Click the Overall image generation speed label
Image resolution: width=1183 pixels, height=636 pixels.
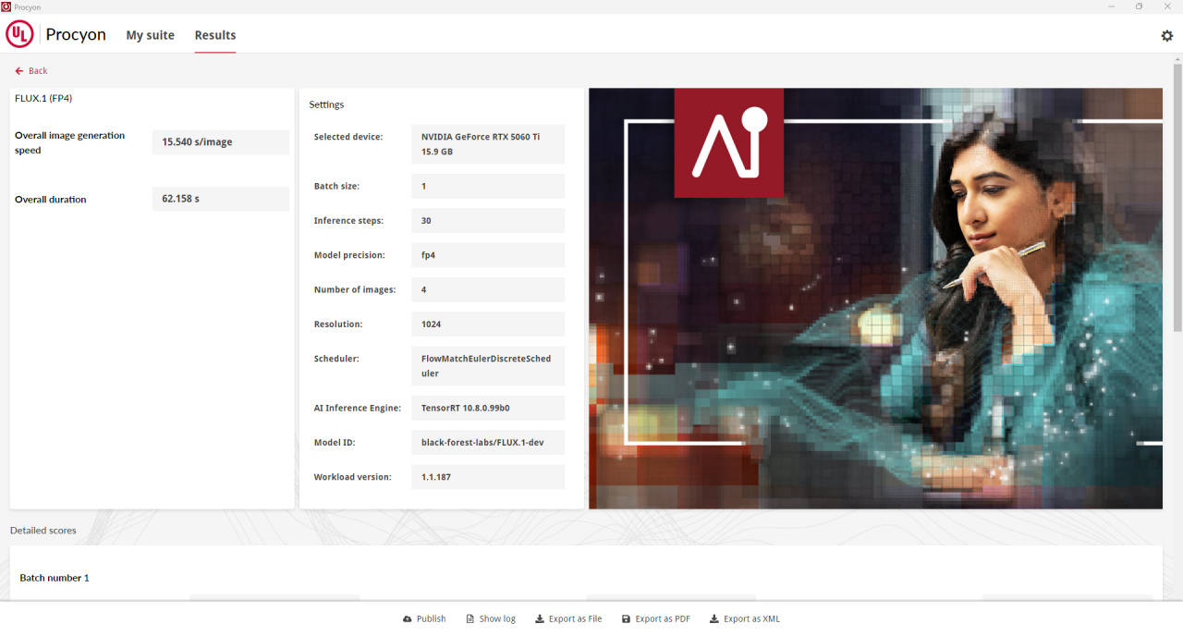click(x=70, y=142)
